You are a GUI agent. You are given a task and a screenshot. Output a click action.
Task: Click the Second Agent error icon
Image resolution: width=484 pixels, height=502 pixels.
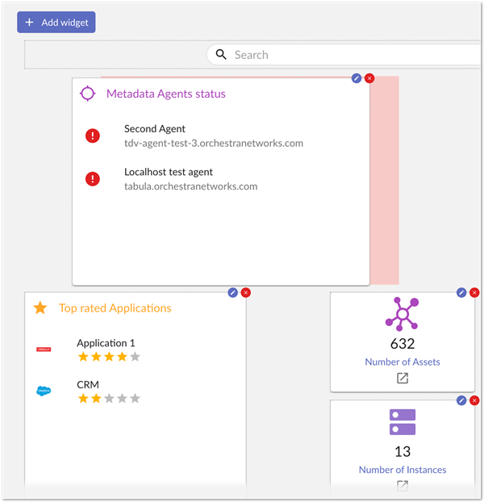click(93, 136)
